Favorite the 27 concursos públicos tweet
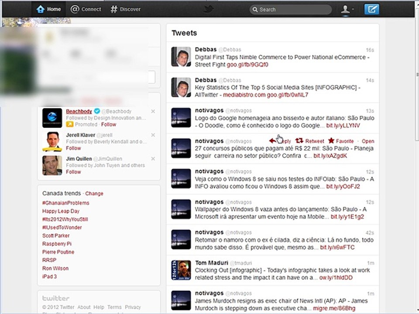The image size is (419, 314). tap(341, 141)
